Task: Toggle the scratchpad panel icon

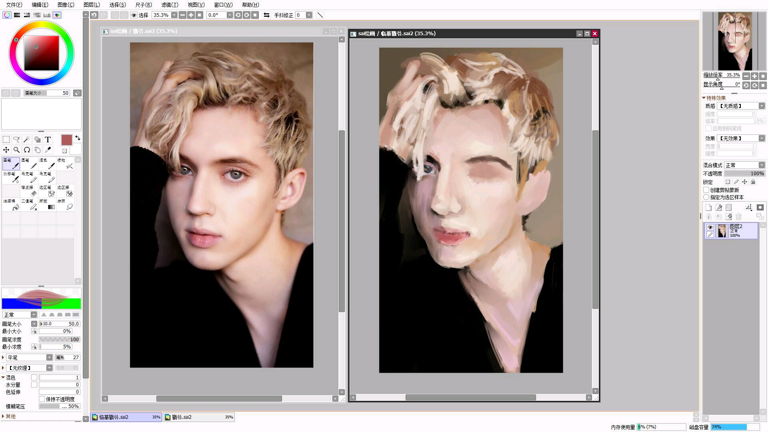Action: point(57,15)
